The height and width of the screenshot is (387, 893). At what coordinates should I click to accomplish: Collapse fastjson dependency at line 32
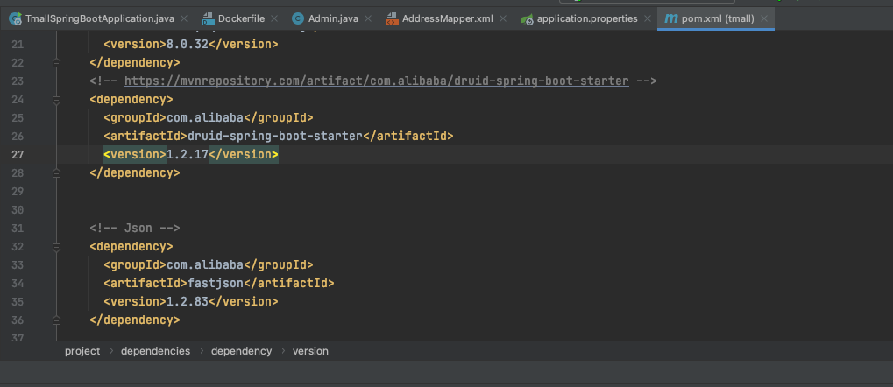click(x=56, y=246)
